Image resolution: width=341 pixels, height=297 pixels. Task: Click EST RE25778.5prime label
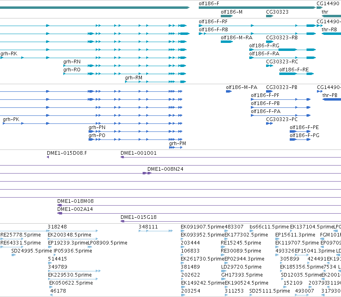[x=21, y=235]
